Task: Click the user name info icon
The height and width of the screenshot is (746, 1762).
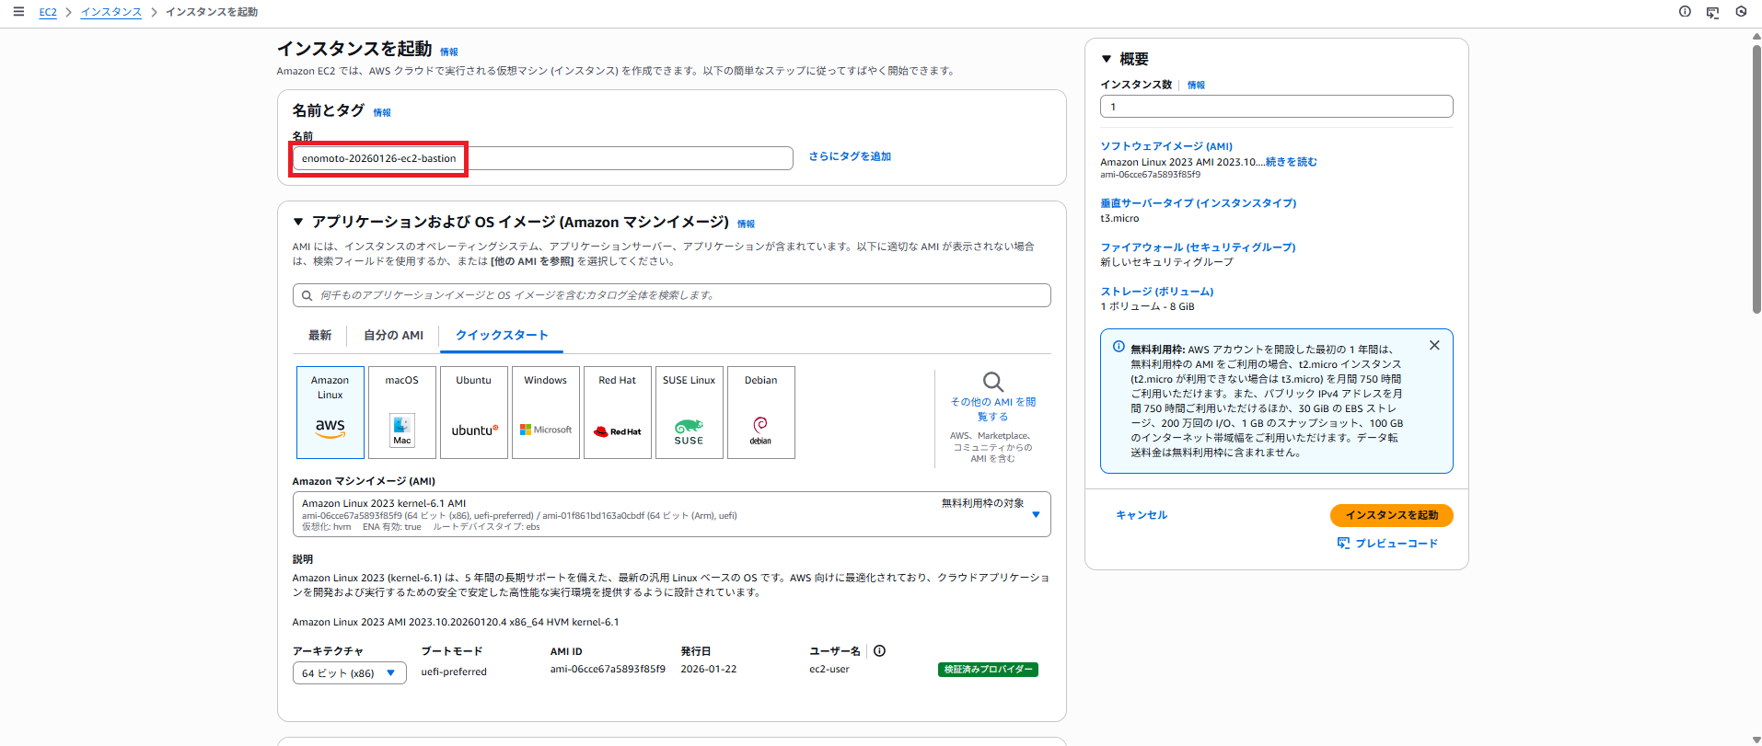Action: tap(879, 651)
